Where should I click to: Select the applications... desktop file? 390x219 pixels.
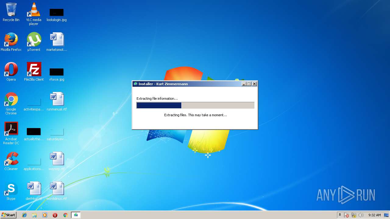pos(34,164)
